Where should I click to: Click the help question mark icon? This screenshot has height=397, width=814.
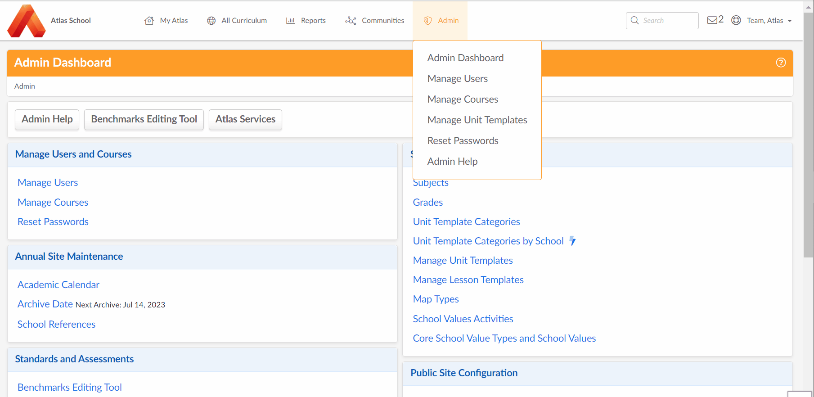(x=781, y=63)
